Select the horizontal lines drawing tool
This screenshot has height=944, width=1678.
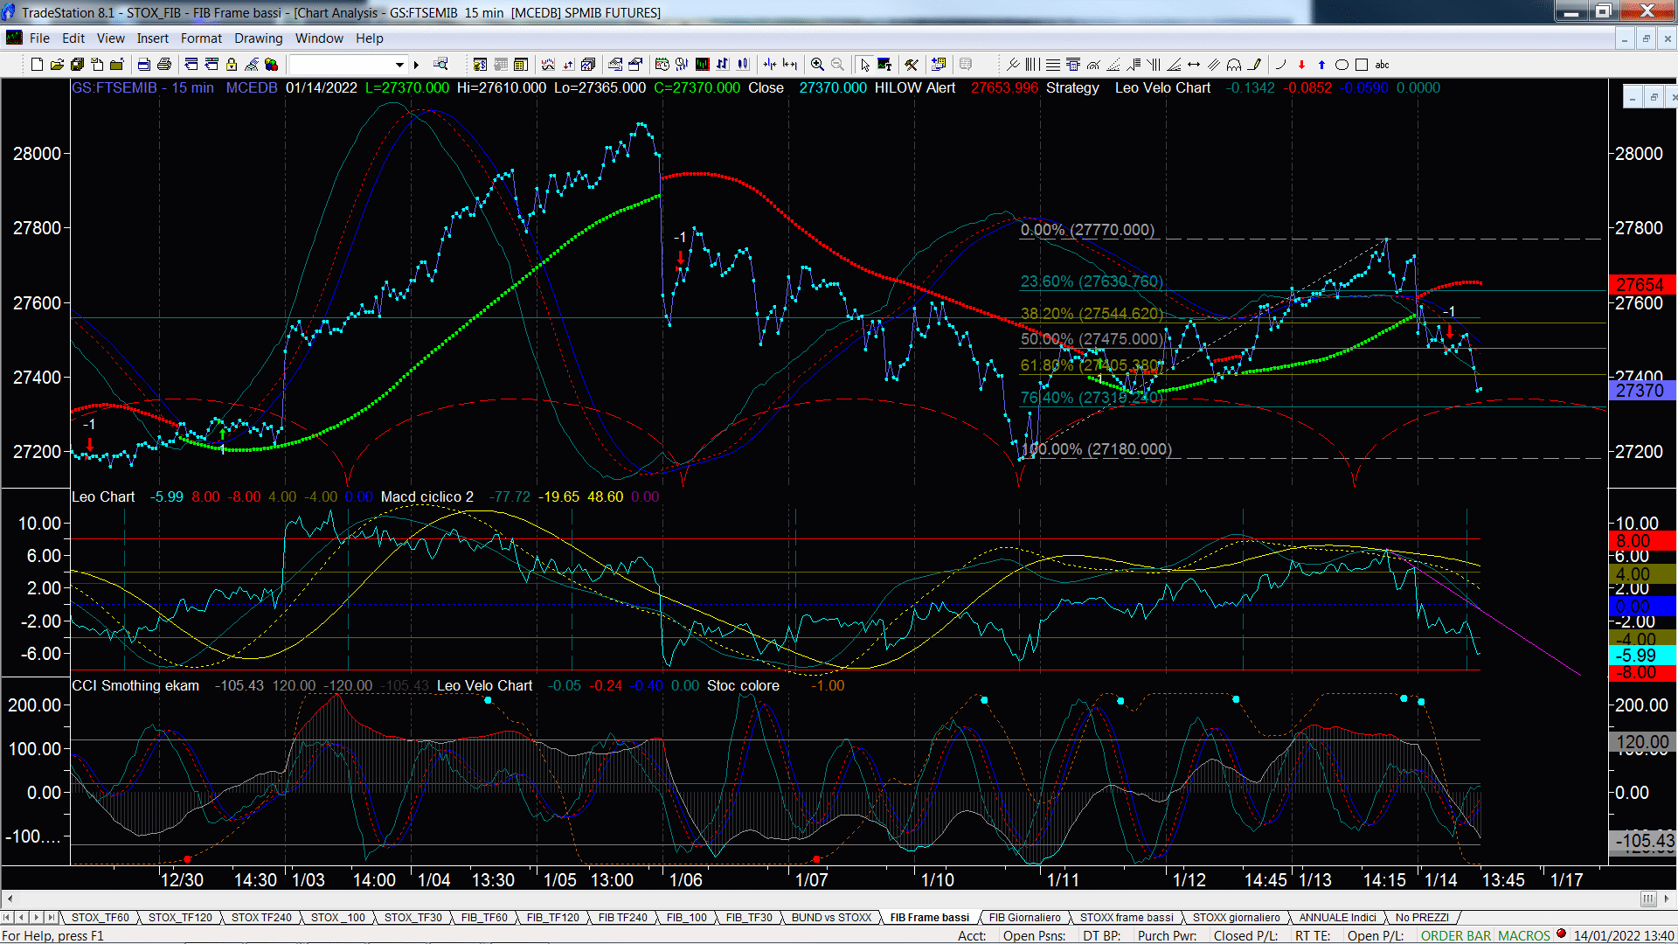pyautogui.click(x=1052, y=65)
